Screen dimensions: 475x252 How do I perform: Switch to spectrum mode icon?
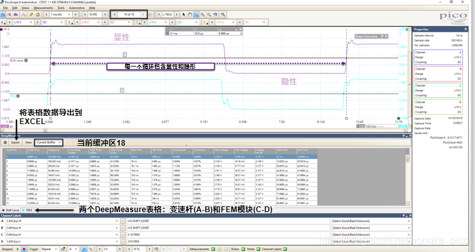[x=16, y=15]
